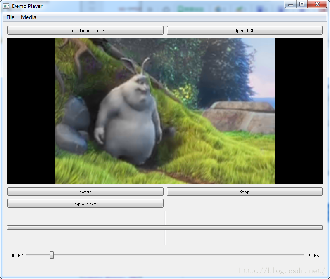Click the elapsed time 00:52 label
This screenshot has width=330, height=279.
click(17, 256)
